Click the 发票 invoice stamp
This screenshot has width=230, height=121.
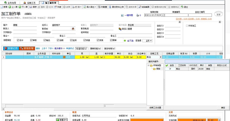218,14
